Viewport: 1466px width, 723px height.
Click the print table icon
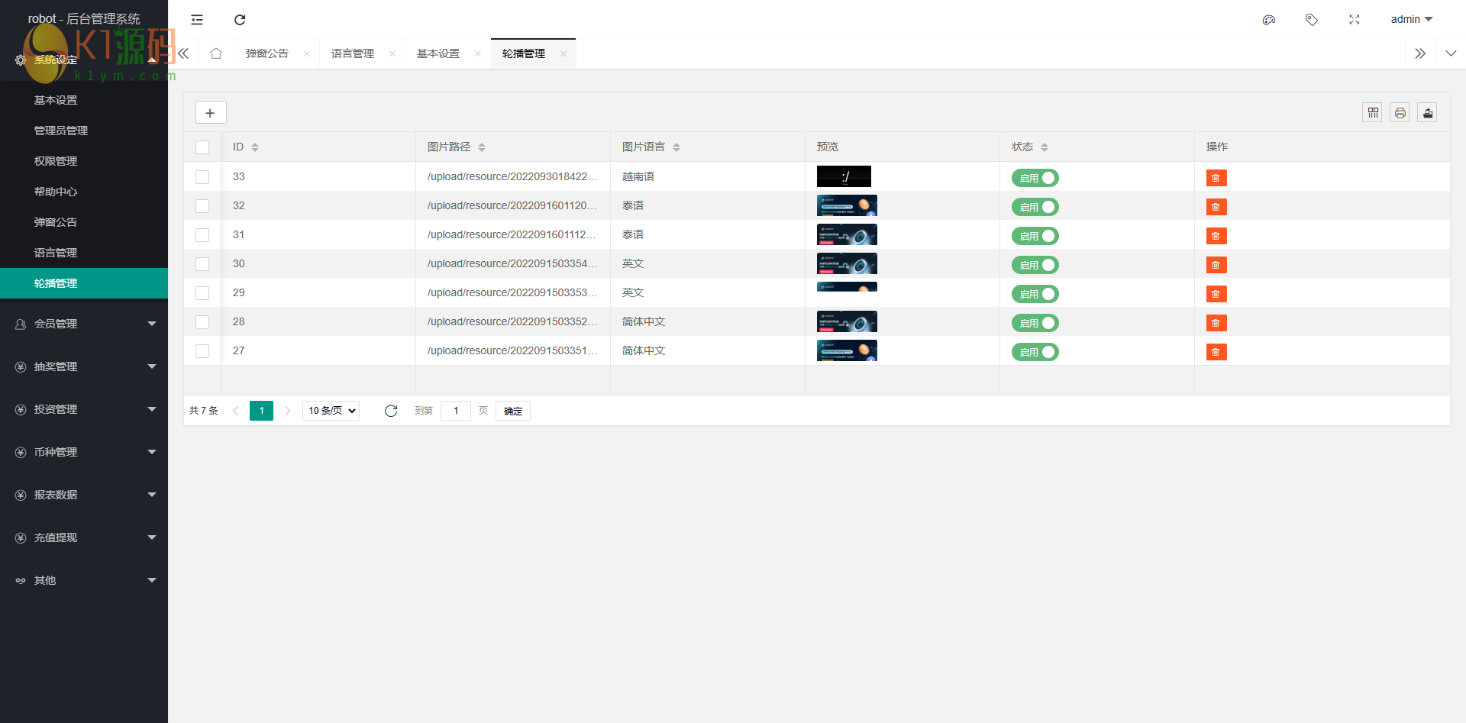tap(1400, 113)
